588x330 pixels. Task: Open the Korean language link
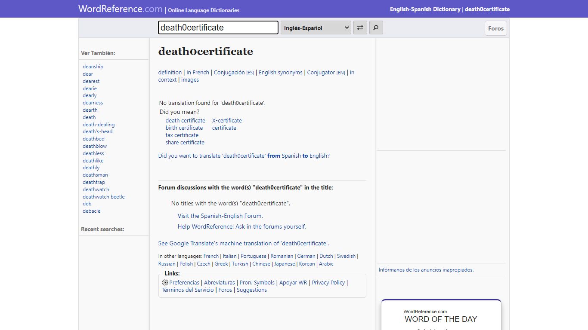307,264
